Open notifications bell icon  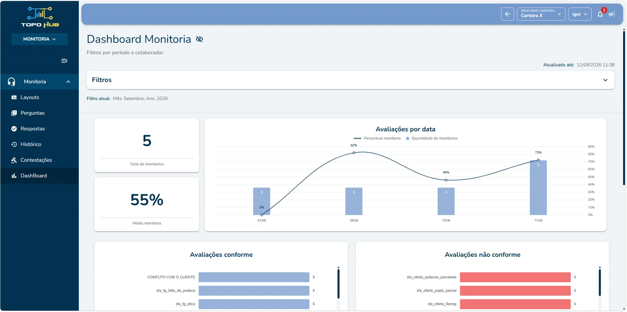tap(600, 14)
